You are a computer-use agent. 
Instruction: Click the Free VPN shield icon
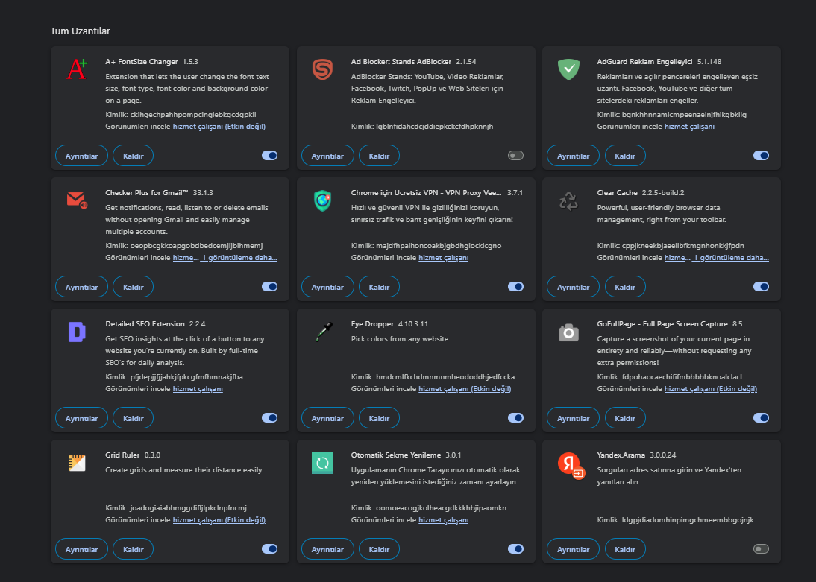click(x=323, y=200)
